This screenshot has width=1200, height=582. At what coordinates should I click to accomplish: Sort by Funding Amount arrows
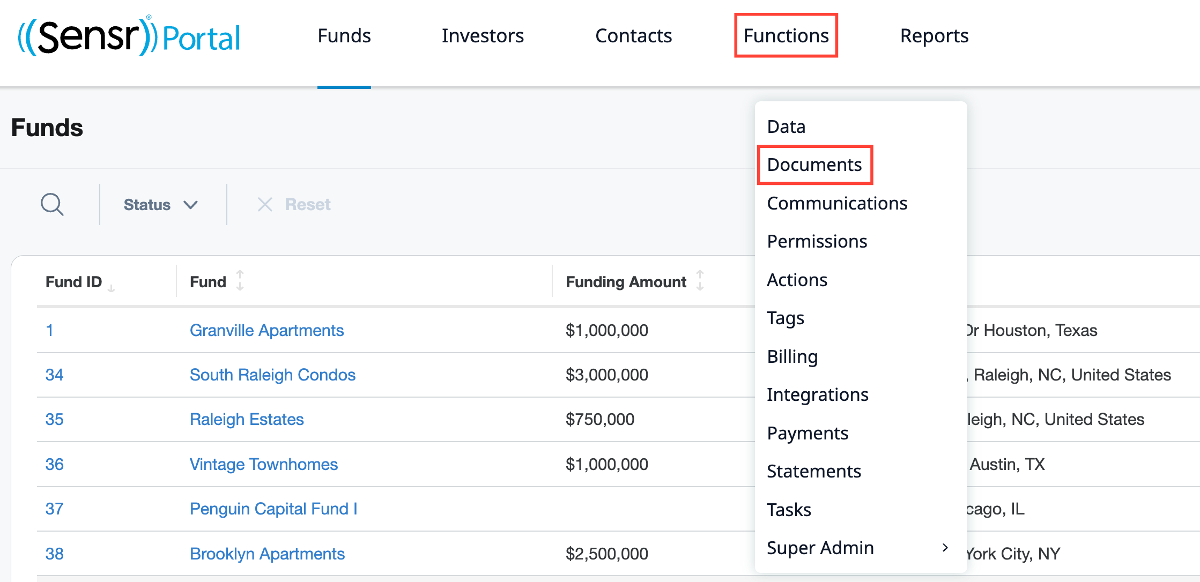pos(700,281)
